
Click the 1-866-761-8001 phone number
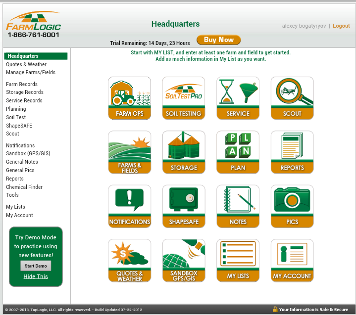tap(34, 35)
